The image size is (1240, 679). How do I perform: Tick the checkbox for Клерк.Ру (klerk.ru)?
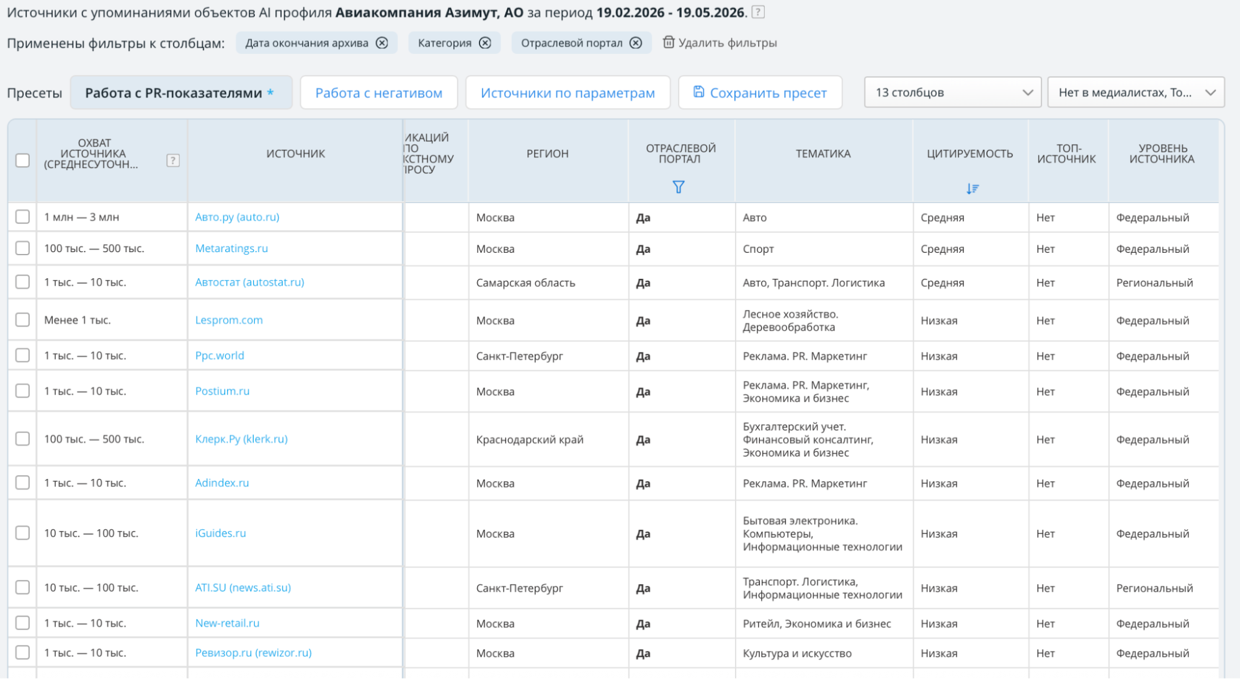(22, 439)
